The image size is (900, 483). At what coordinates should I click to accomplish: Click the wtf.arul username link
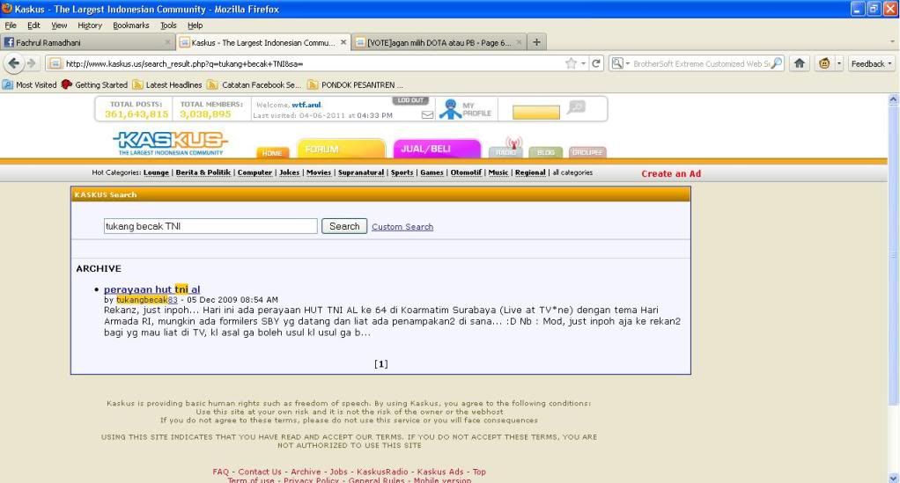(x=306, y=105)
